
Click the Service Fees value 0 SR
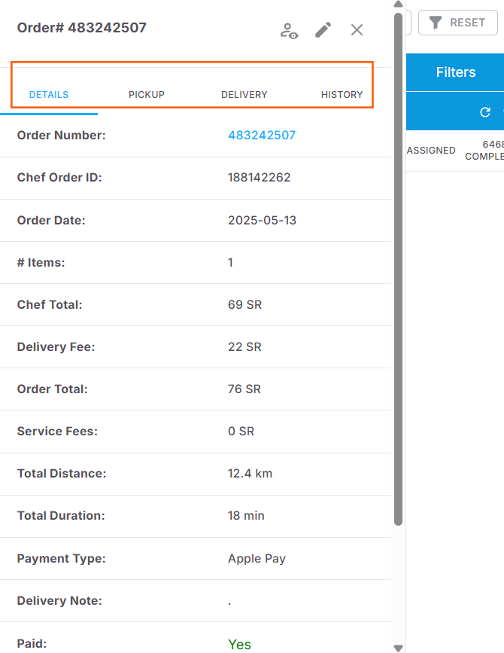241,431
